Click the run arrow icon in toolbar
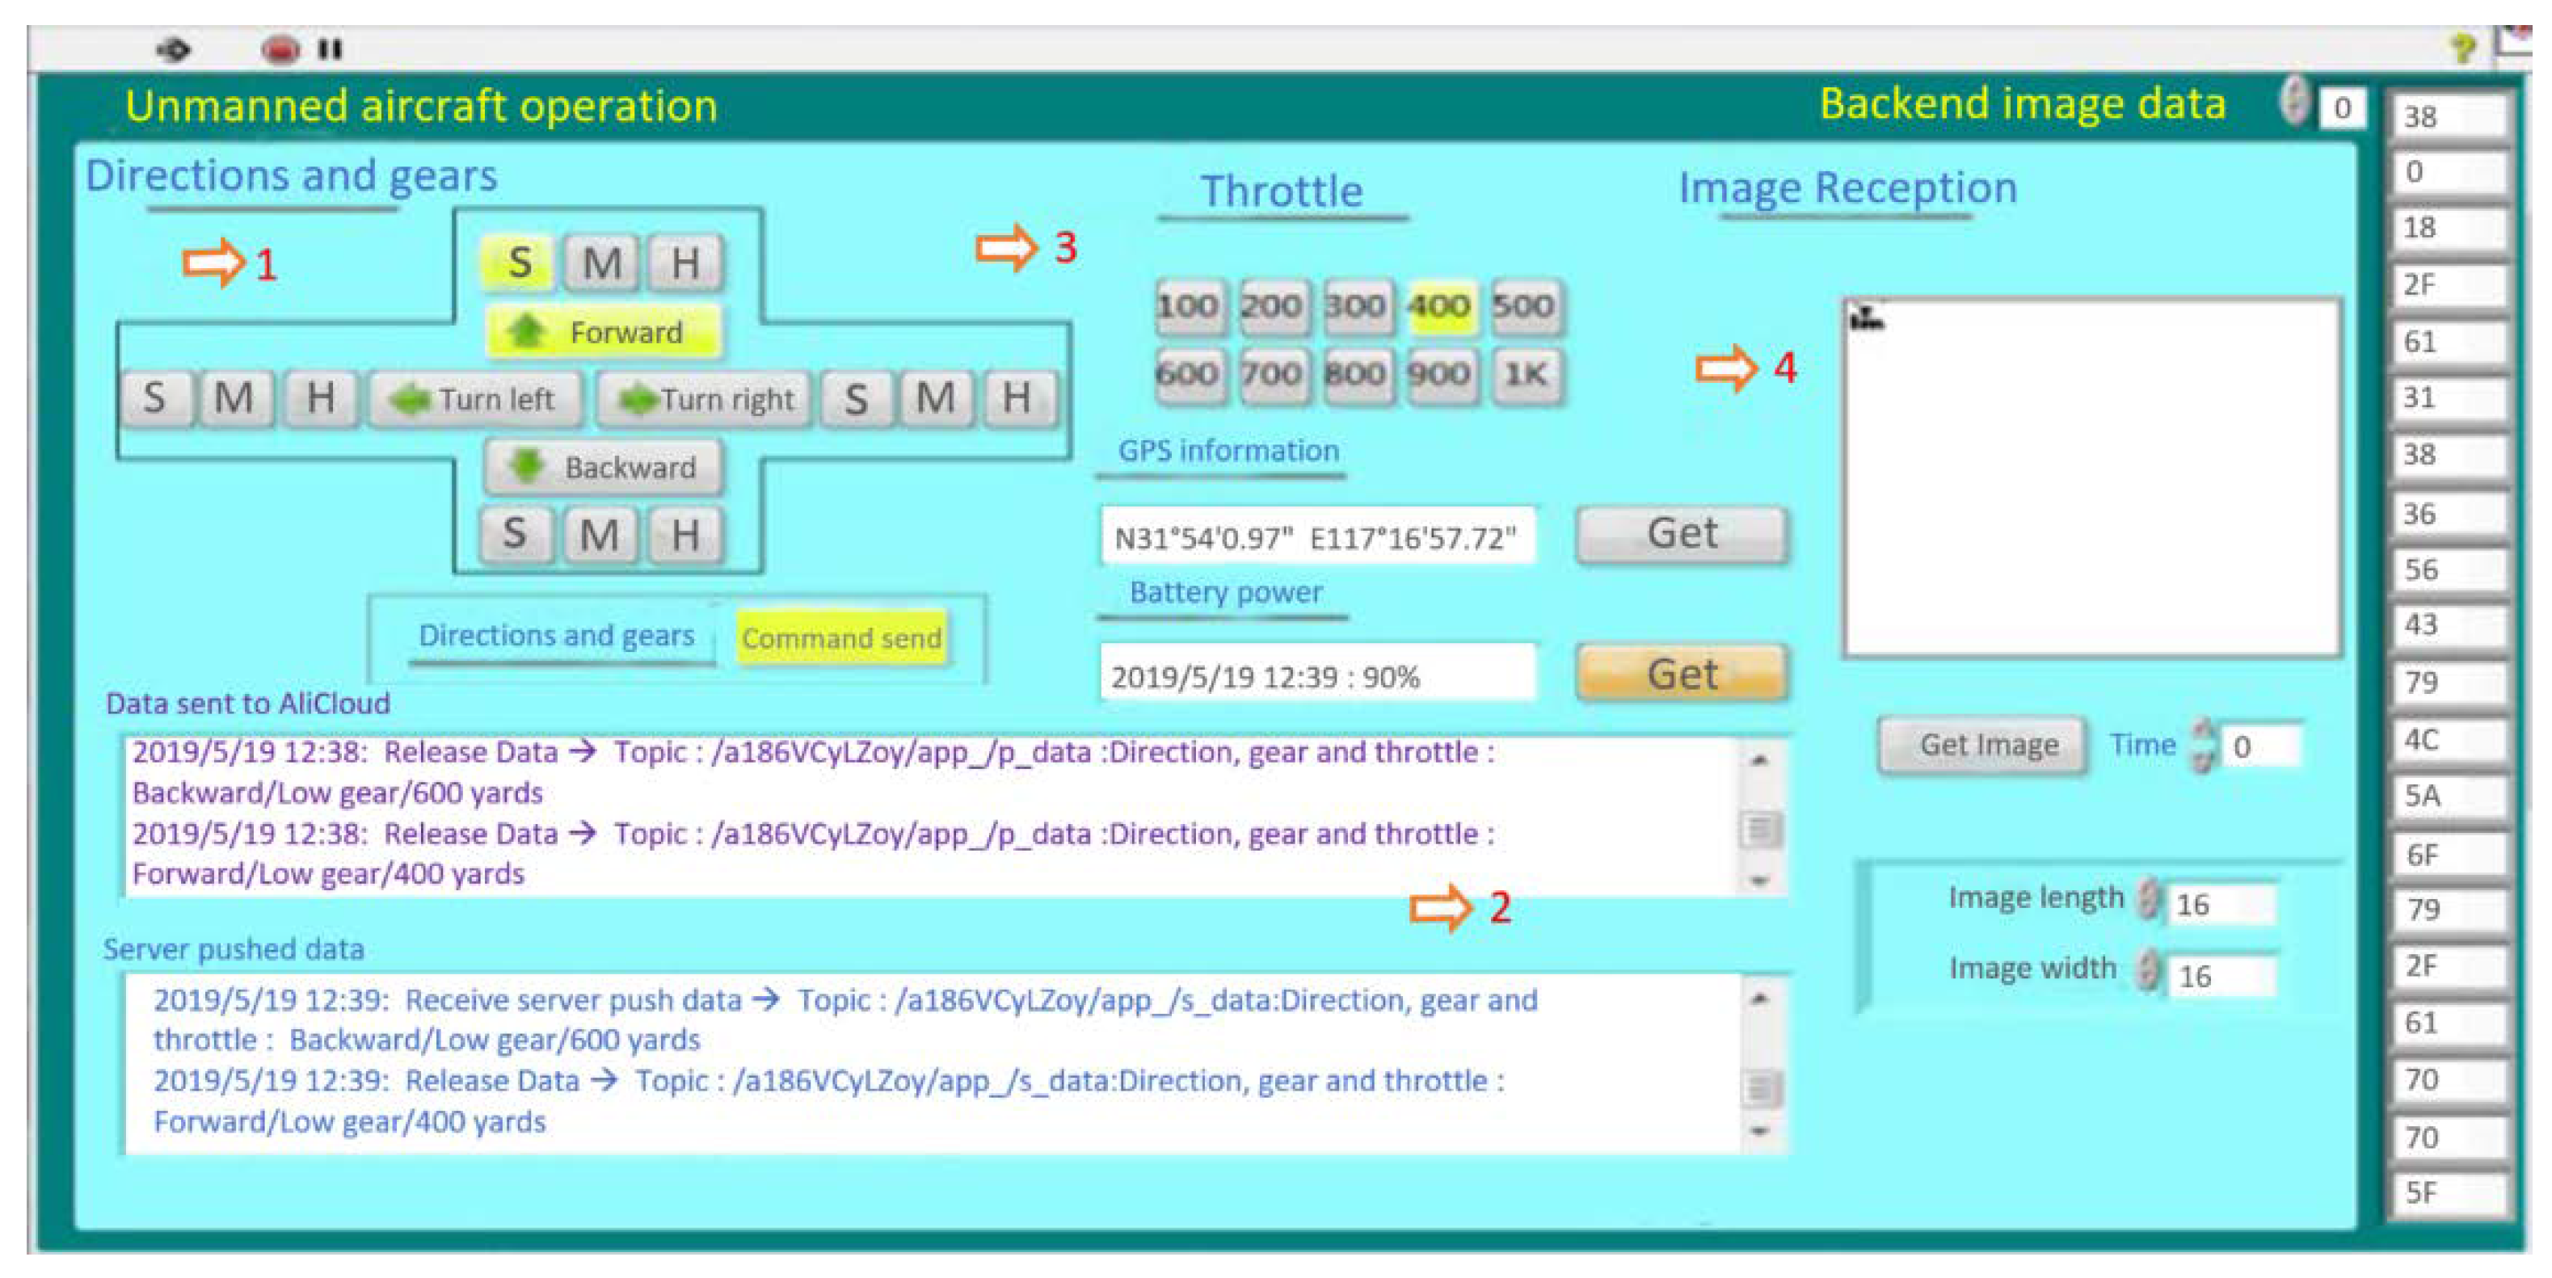Image resolution: width=2552 pixels, height=1278 pixels. click(x=174, y=48)
